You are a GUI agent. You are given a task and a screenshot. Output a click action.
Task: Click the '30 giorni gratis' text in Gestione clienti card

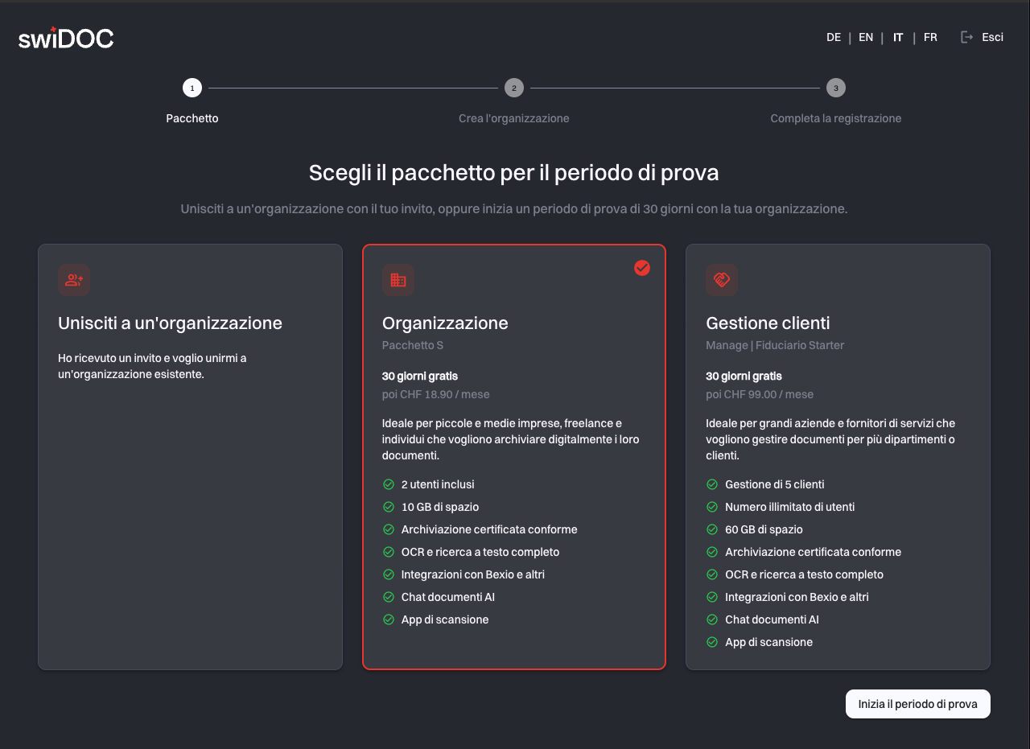(744, 376)
